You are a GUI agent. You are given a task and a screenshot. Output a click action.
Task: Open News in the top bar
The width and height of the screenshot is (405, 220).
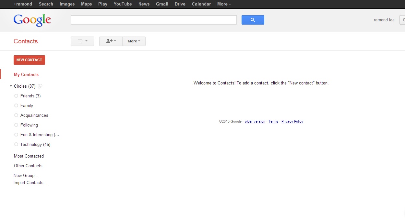pyautogui.click(x=144, y=4)
